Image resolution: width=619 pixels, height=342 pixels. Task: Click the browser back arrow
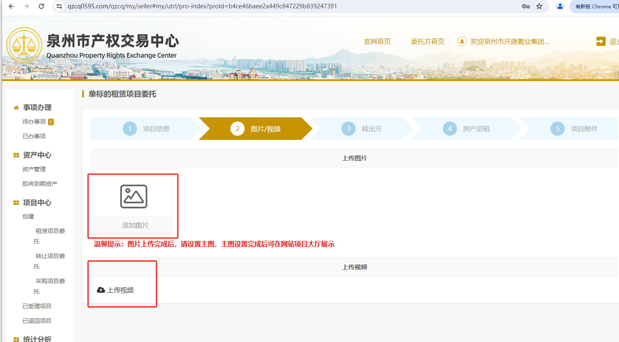click(11, 6)
